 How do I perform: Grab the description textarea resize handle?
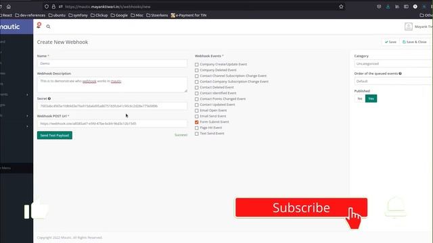tap(185, 90)
